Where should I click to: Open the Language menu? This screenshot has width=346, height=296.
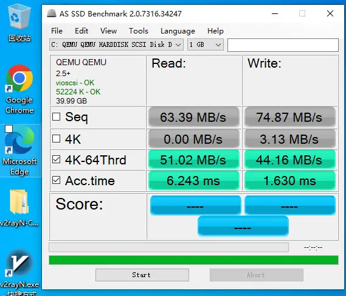[178, 31]
